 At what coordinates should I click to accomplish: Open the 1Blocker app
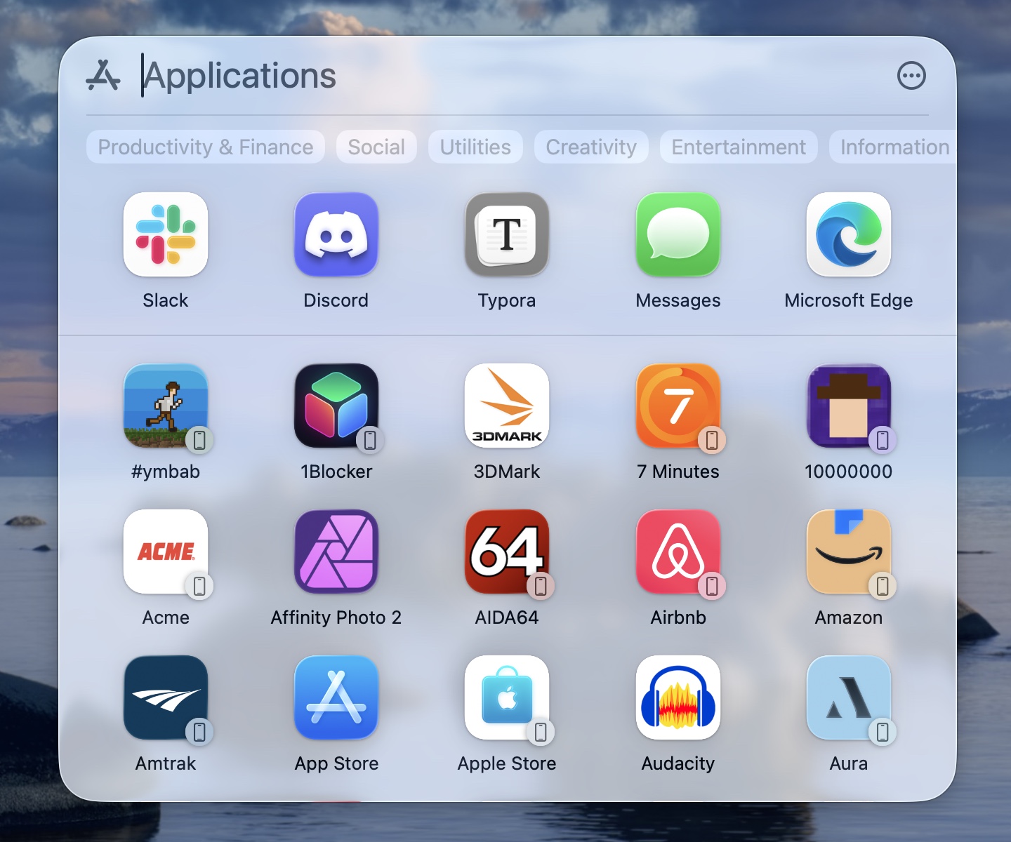pyautogui.click(x=336, y=406)
